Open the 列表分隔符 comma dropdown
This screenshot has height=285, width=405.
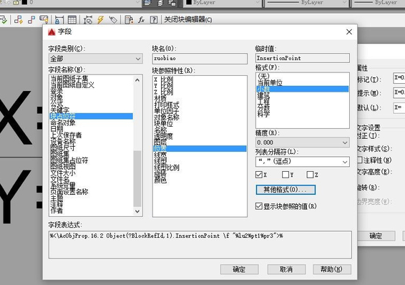click(303, 162)
